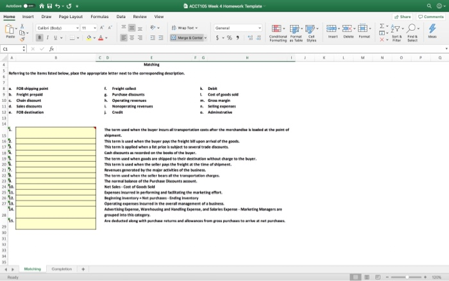Apply percent style format
The height and width of the screenshot is (281, 449).
coord(230,37)
